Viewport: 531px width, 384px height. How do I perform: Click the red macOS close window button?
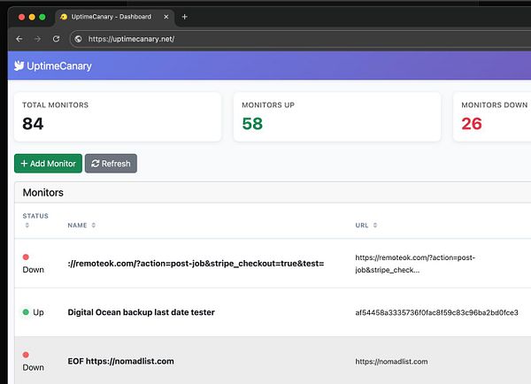coord(21,17)
